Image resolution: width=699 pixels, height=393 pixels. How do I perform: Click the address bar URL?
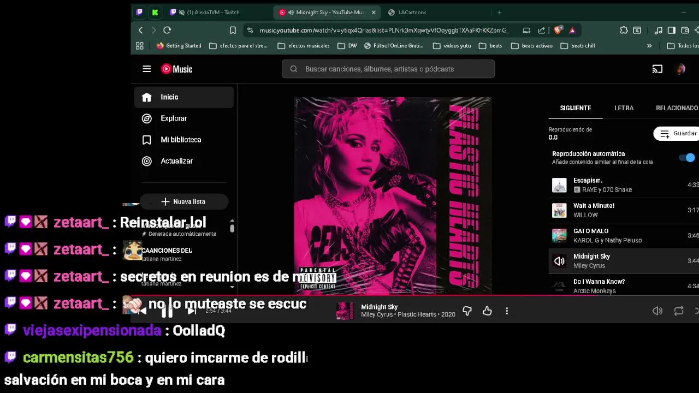(384, 31)
